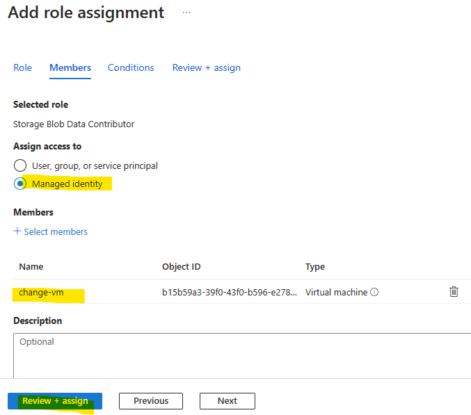Delete the change-vm member with trash icon

click(454, 292)
